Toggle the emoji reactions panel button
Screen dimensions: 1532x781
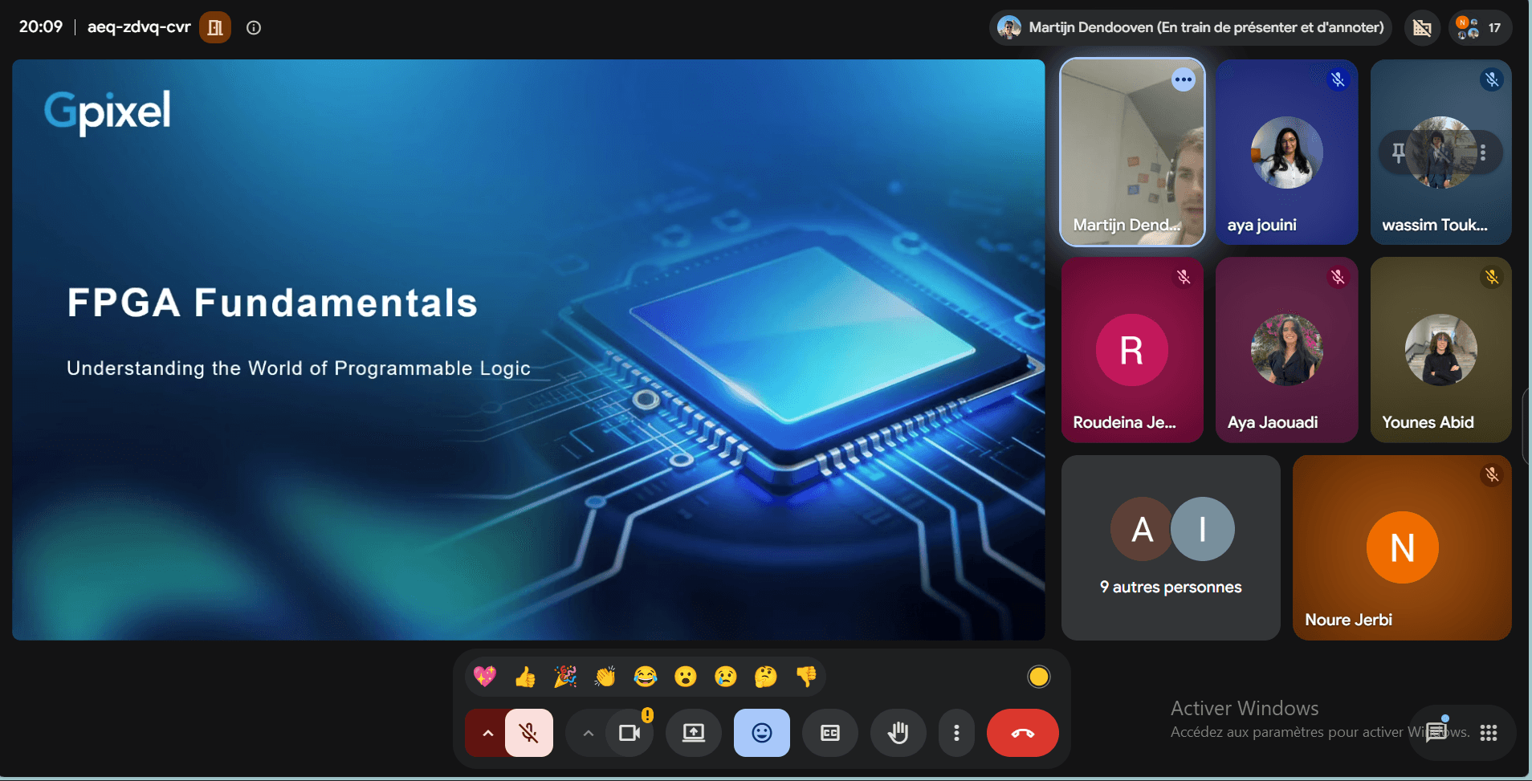[762, 733]
